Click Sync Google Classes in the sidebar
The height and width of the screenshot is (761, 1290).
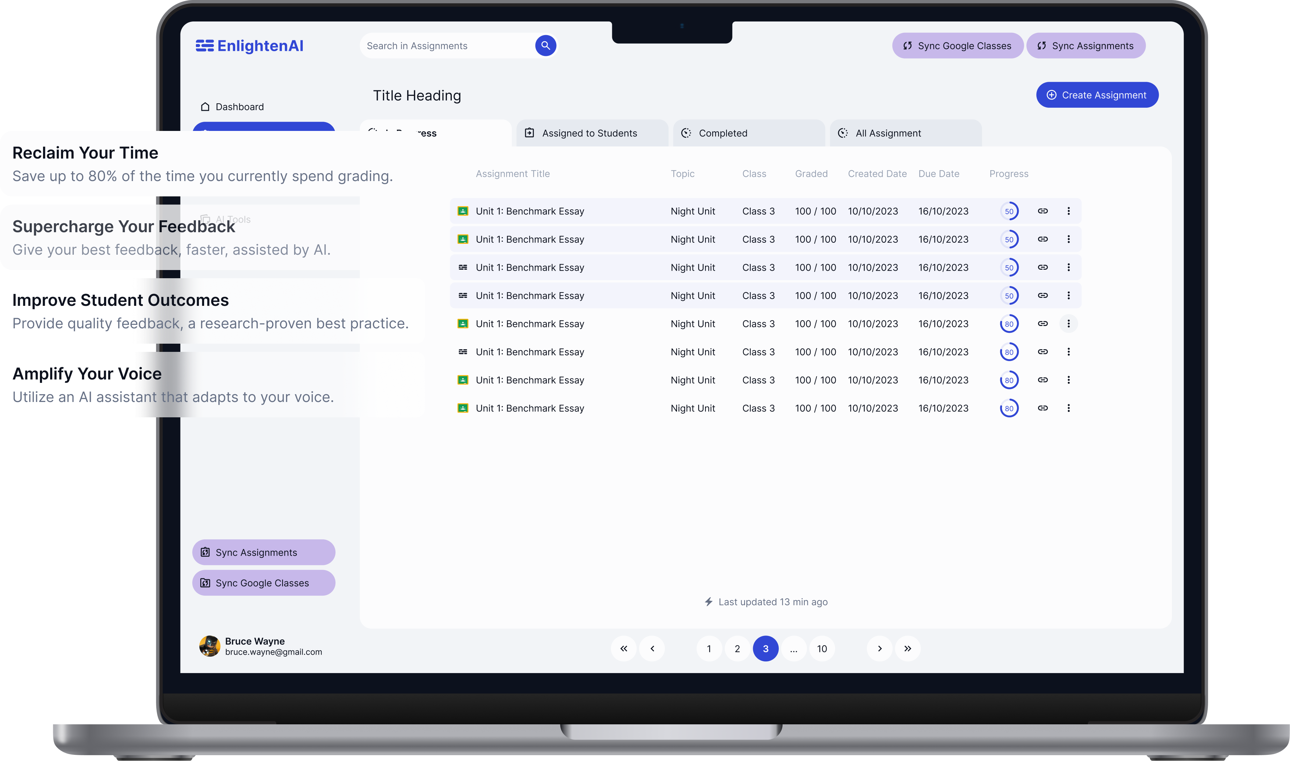[x=264, y=583]
